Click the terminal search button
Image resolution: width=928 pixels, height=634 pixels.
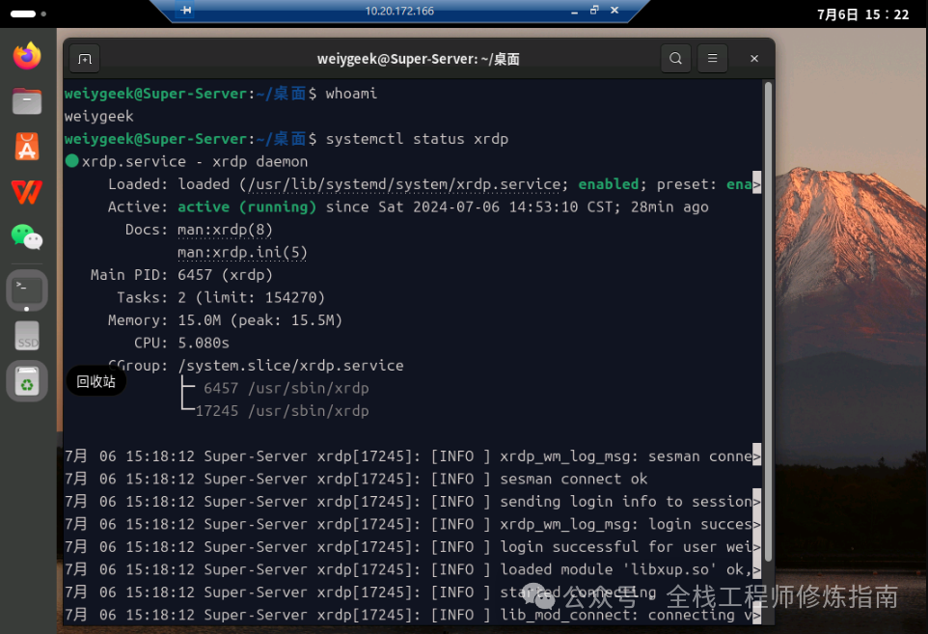[675, 59]
